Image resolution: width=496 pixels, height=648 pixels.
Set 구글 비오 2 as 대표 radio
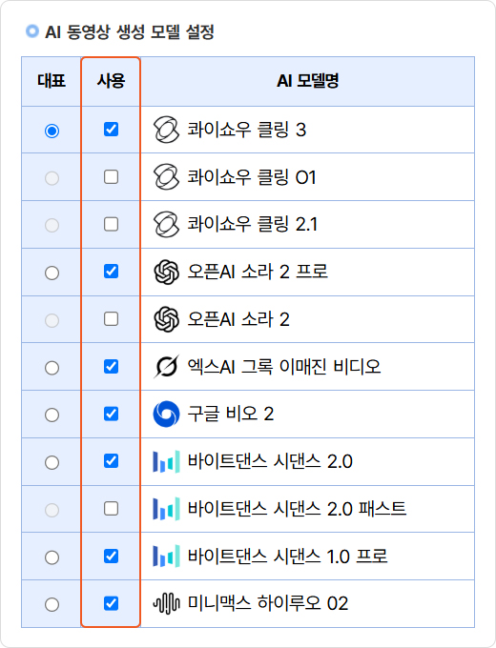tap(52, 415)
